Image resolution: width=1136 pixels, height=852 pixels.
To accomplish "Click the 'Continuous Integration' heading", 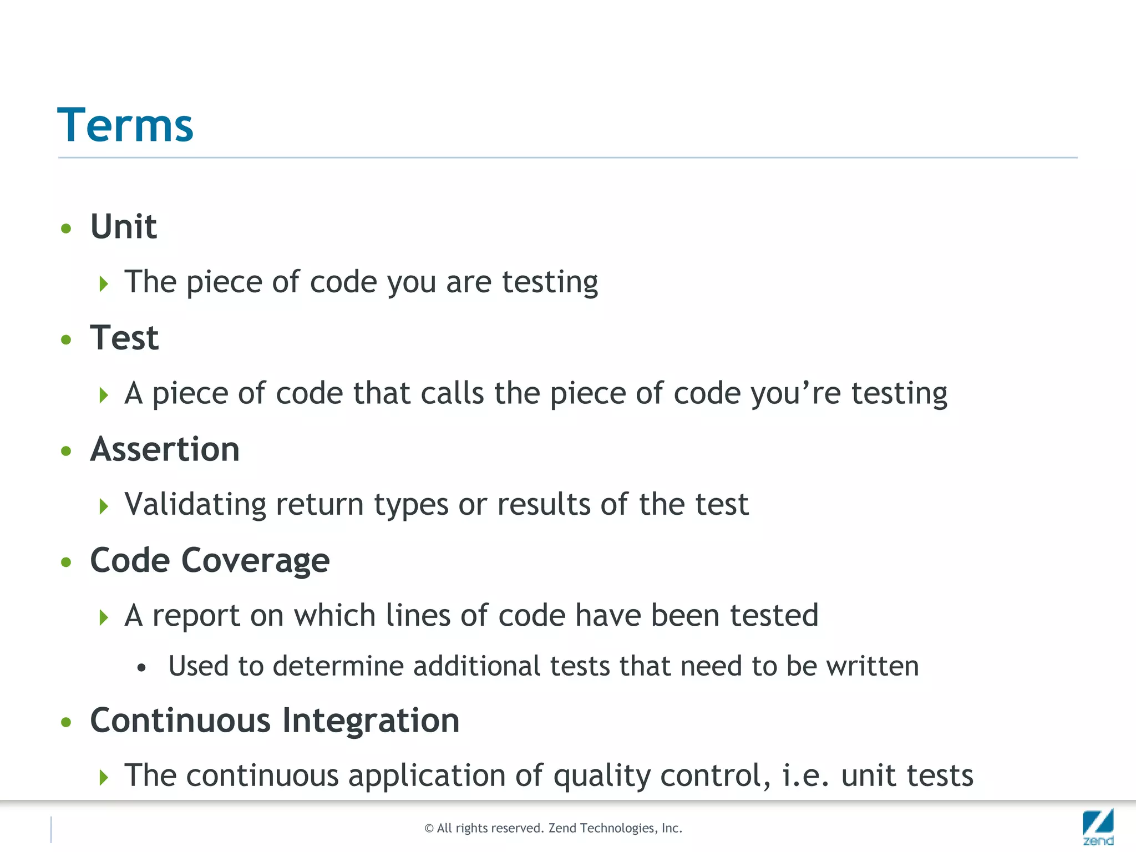I will tap(275, 721).
